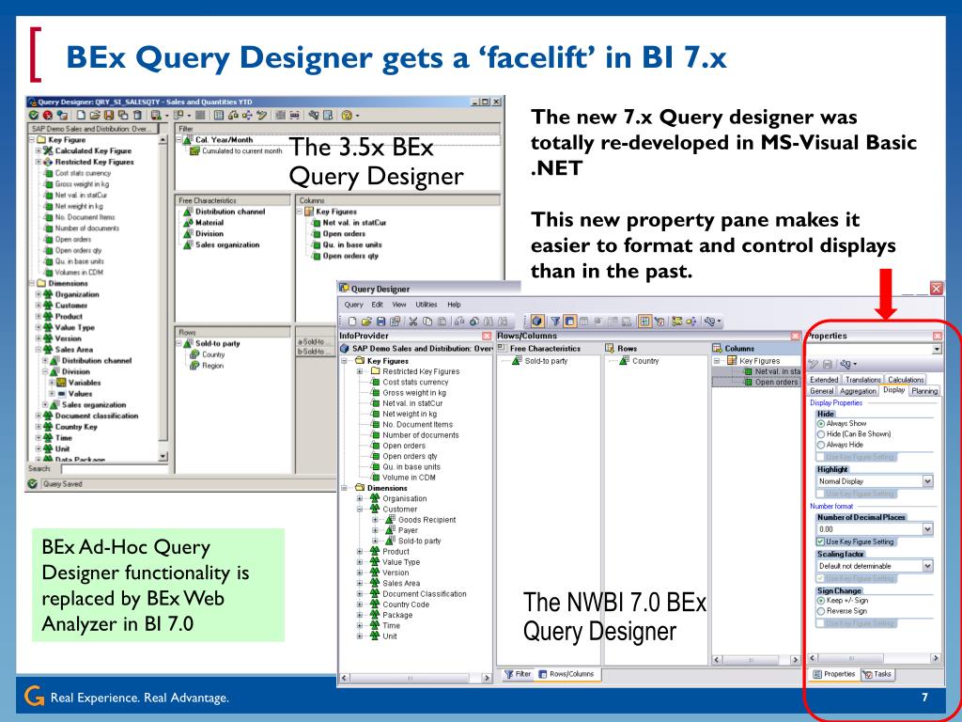Click the New document icon in the 3.5 toolbar
The height and width of the screenshot is (722, 962).
point(81,115)
